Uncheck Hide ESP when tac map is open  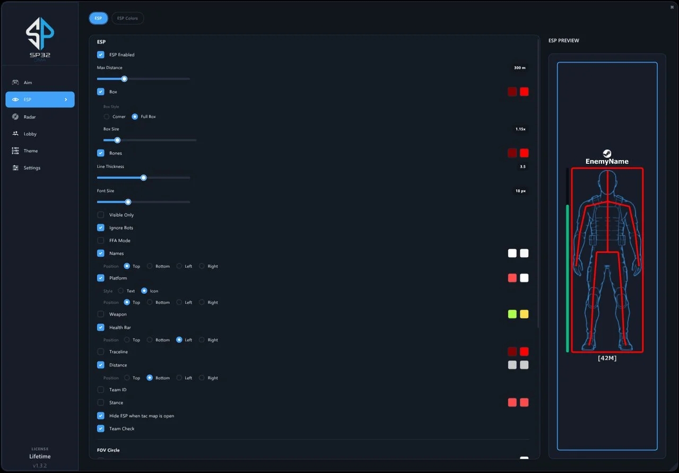[101, 416]
